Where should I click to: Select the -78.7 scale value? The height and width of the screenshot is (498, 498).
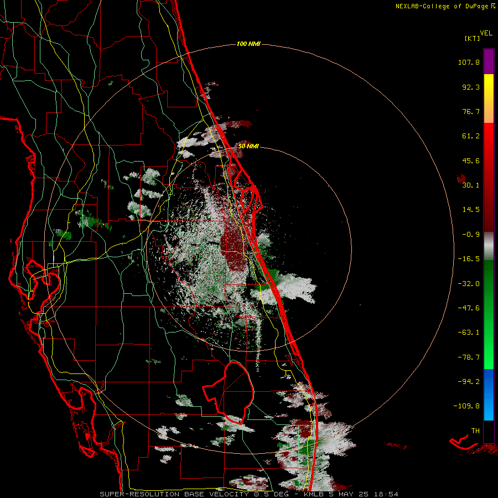pyautogui.click(x=469, y=357)
